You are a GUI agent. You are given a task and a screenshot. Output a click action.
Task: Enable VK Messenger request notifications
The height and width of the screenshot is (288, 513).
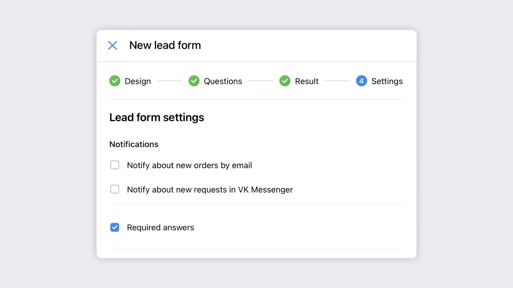click(x=115, y=189)
